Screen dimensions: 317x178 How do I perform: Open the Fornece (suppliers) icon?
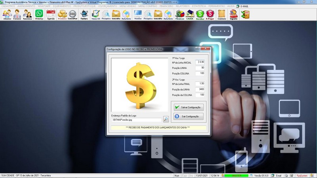coord(17,15)
